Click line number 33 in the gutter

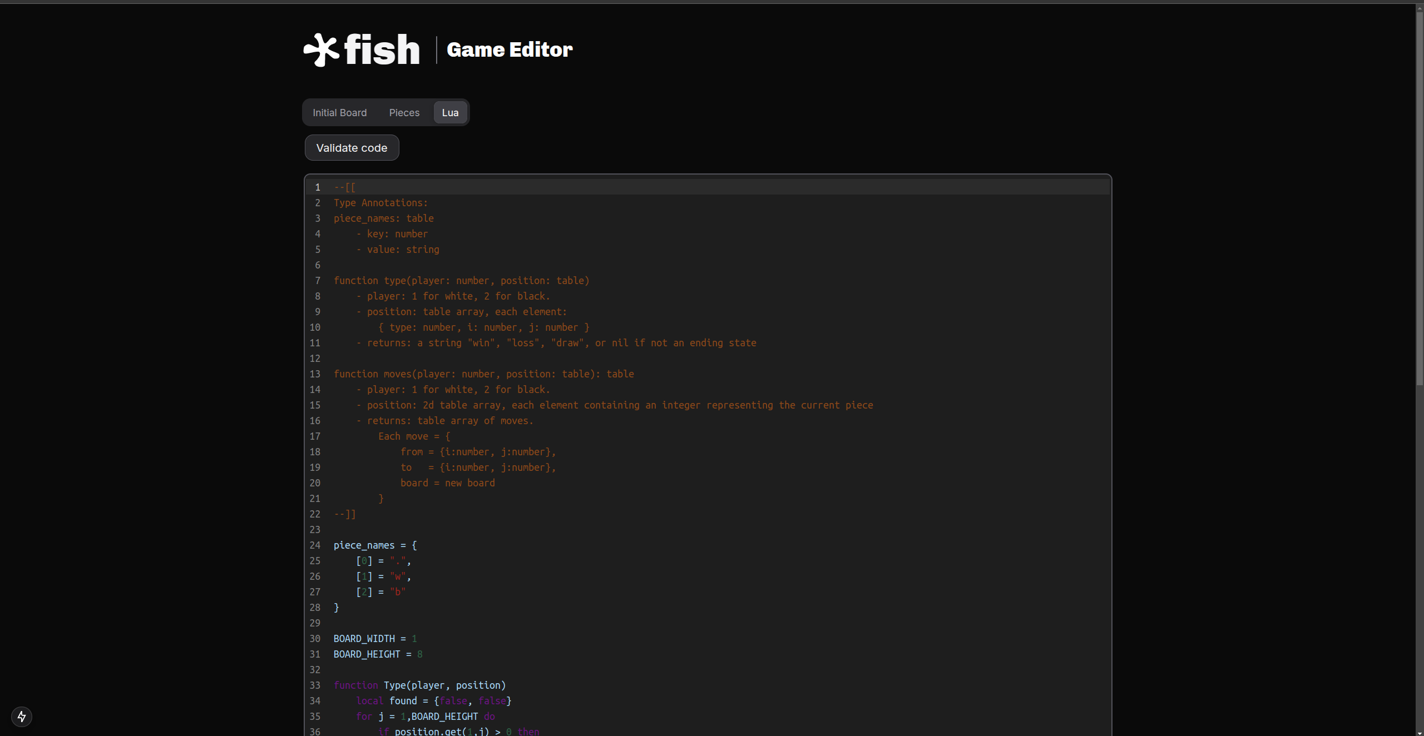coord(315,685)
